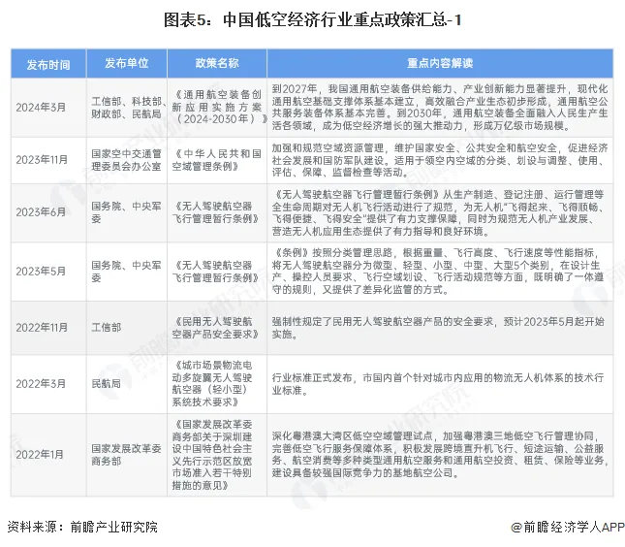Click policy 《中华人民共和国空域管理条例》

coord(217,160)
